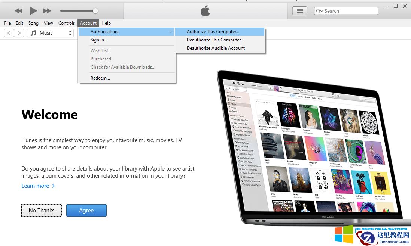The image size is (411, 246).
Task: Click the No Thanks button
Action: click(42, 211)
